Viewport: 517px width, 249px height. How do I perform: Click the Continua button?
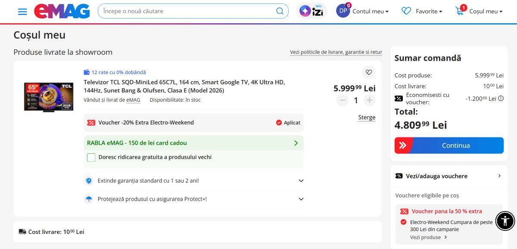coord(449,146)
